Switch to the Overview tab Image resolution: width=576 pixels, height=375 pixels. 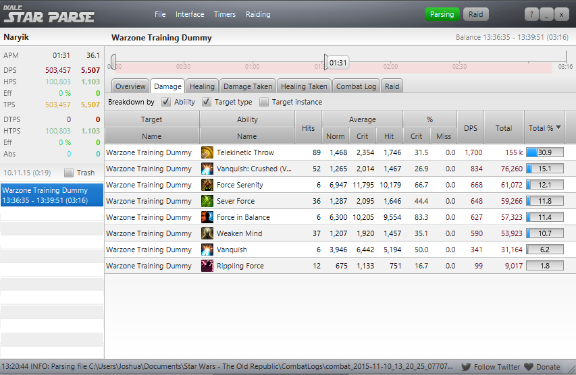(130, 86)
